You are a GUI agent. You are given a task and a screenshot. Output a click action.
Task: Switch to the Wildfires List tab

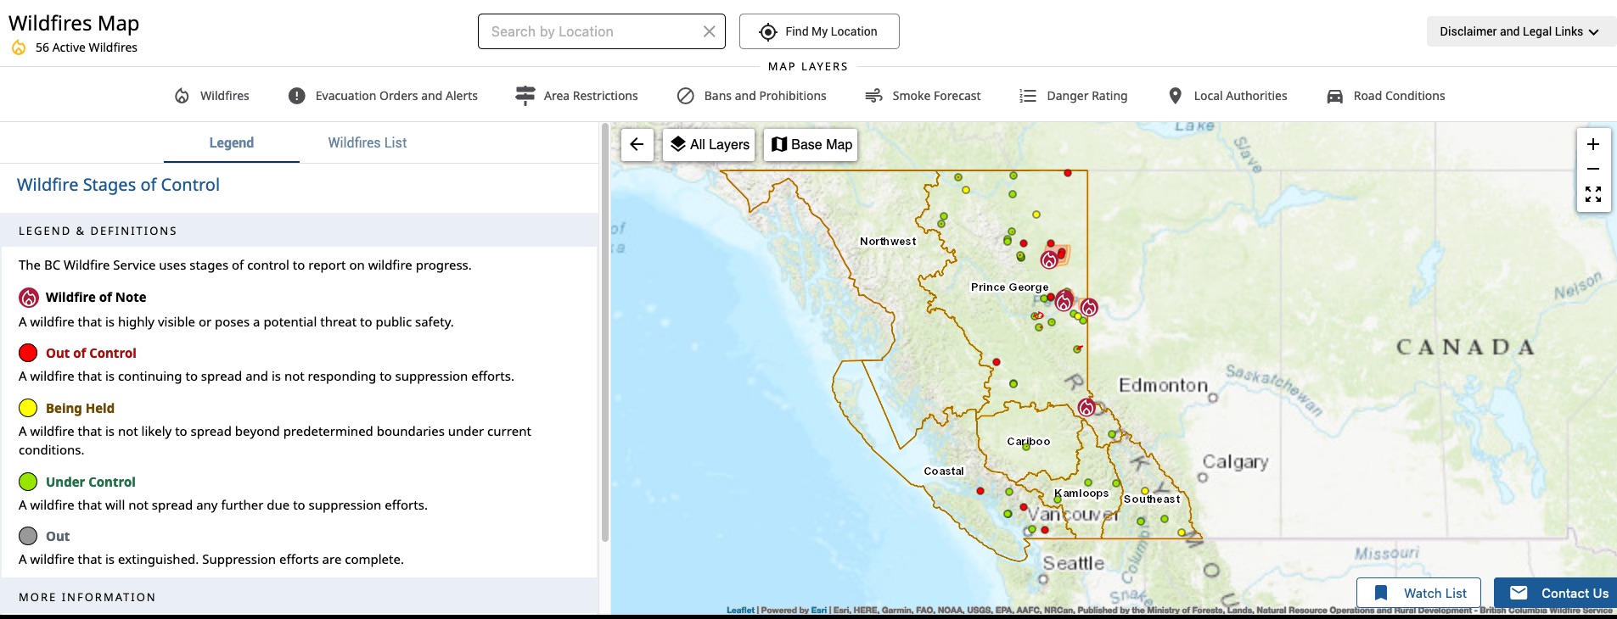tap(367, 142)
